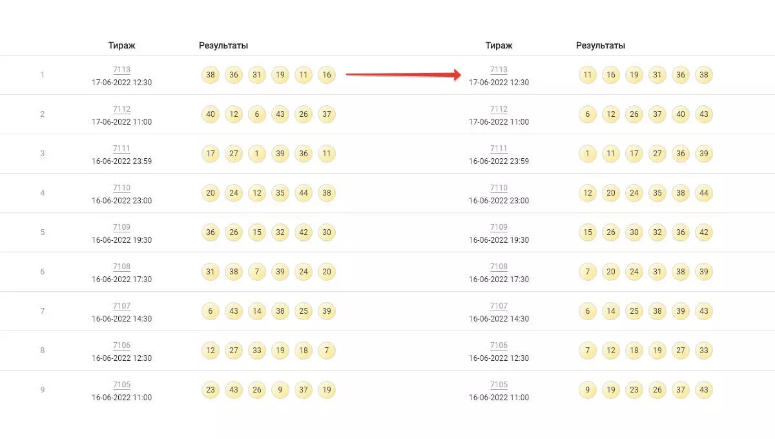Select ball number 1 in draw 7111 results
Screen dimensions: 775x439
[x=256, y=154]
